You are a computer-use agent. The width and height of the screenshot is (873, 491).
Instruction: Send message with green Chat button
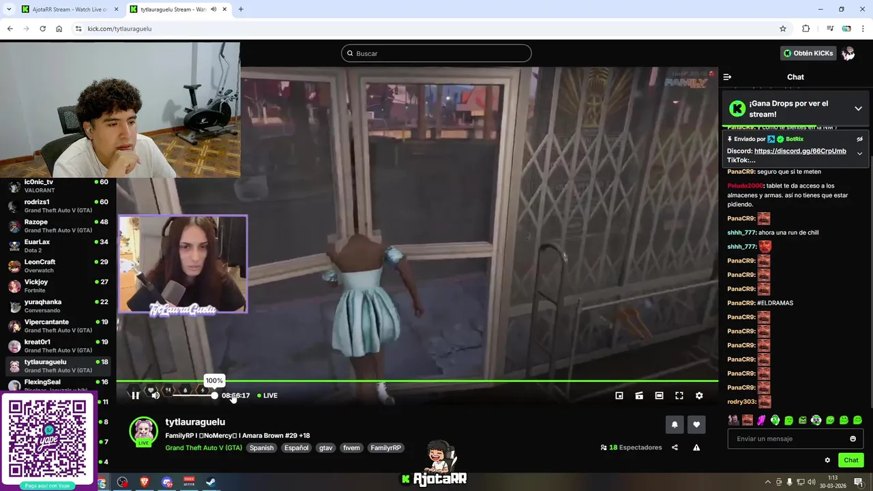coord(851,460)
